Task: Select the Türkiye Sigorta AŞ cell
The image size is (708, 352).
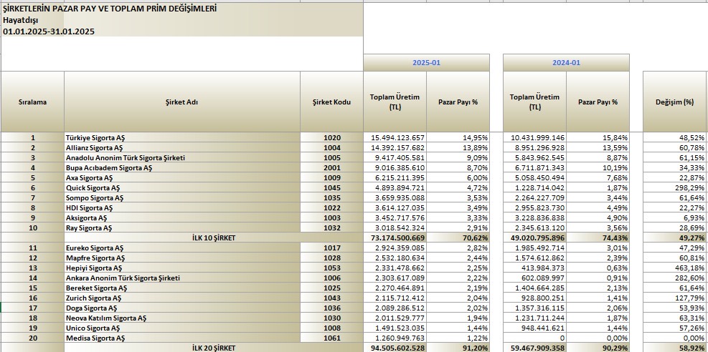Action: 182,138
